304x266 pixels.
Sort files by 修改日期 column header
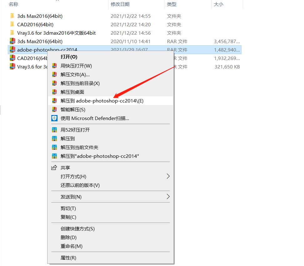click(120, 4)
